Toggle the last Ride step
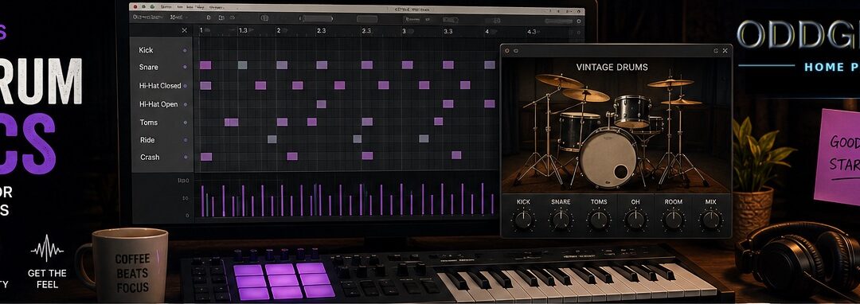 tap(424, 138)
